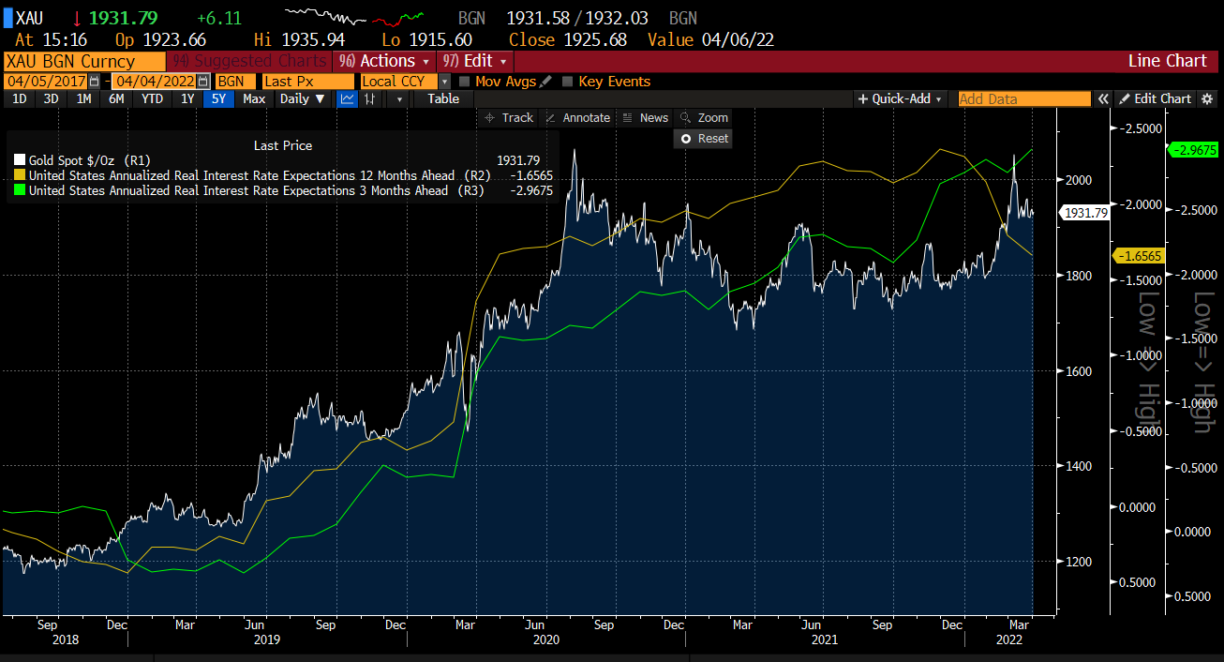Screen dimensions: 1224x662
Task: Click the 12 Months Ahead legend entry text
Action: [x=261, y=175]
